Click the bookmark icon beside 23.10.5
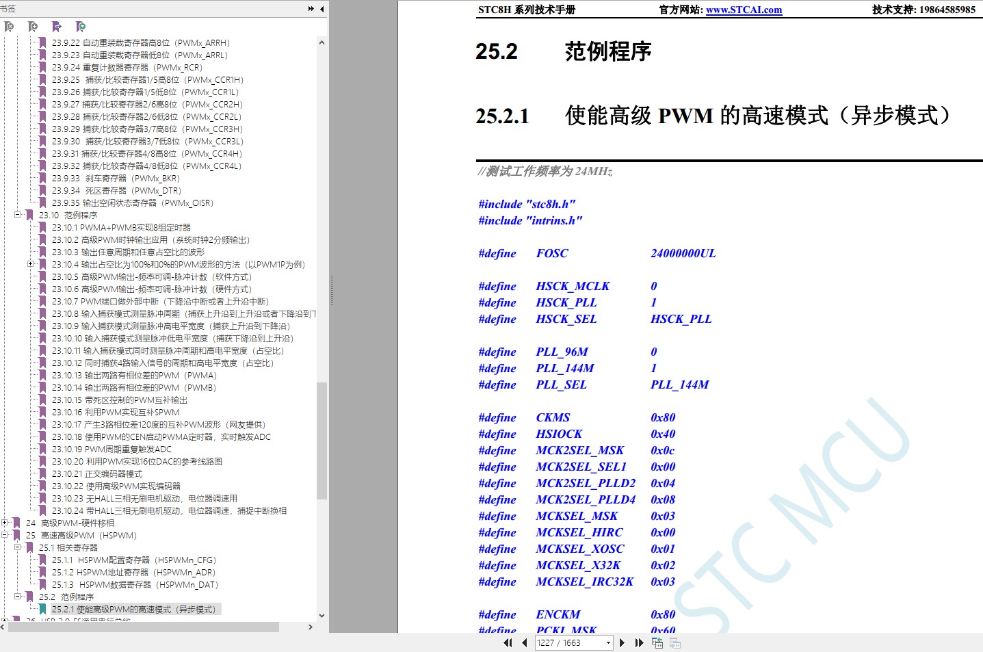Image resolution: width=983 pixels, height=652 pixels. coord(42,276)
